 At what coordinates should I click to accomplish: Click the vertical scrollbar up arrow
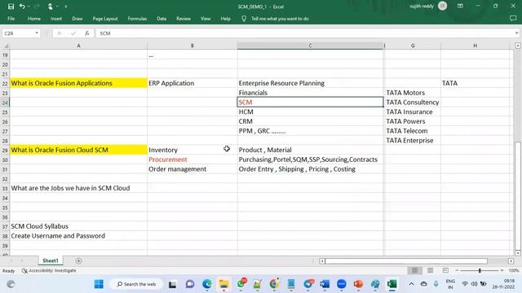[x=518, y=46]
